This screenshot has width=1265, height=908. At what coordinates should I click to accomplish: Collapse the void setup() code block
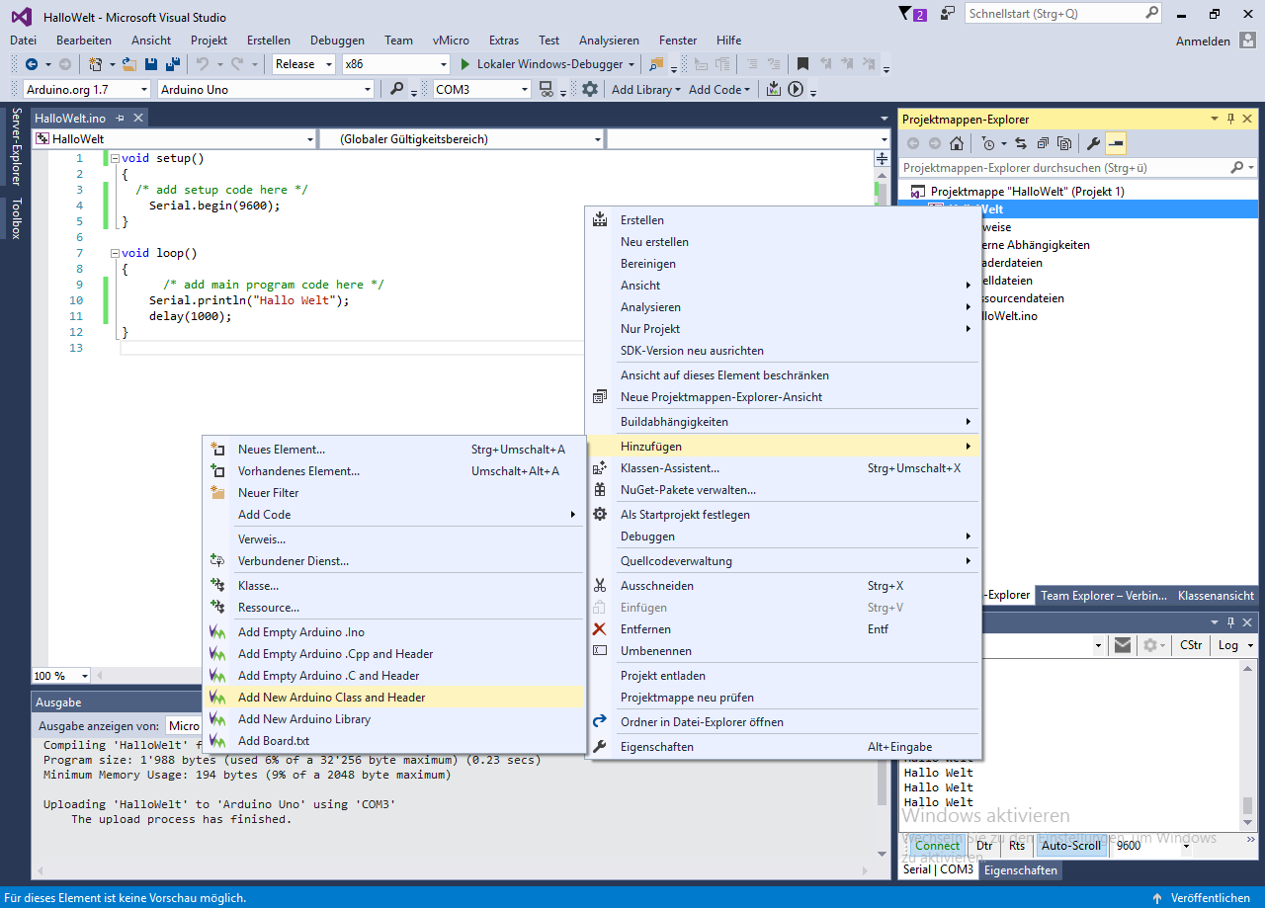(115, 158)
